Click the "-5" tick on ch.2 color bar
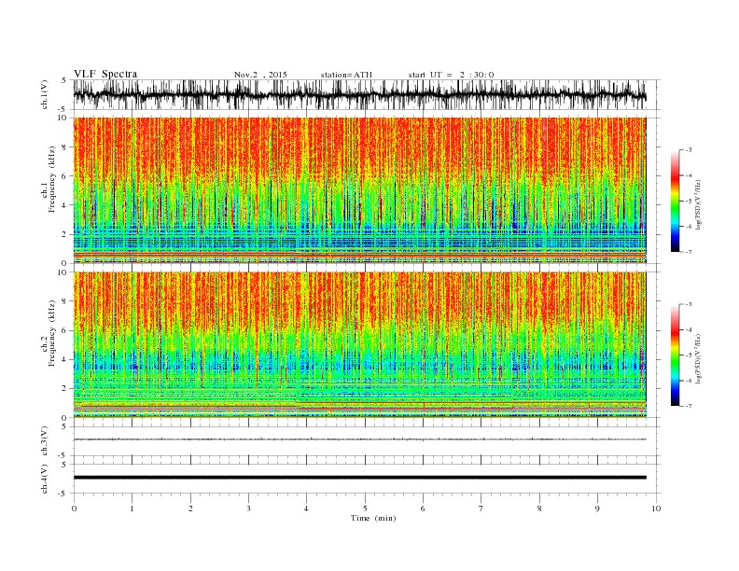Viewport: 739px width, 571px height. pyautogui.click(x=689, y=355)
